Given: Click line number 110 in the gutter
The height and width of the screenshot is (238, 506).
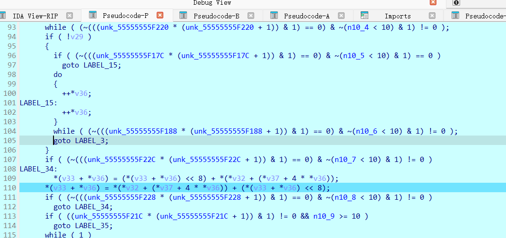Looking at the screenshot, I should coord(10,188).
